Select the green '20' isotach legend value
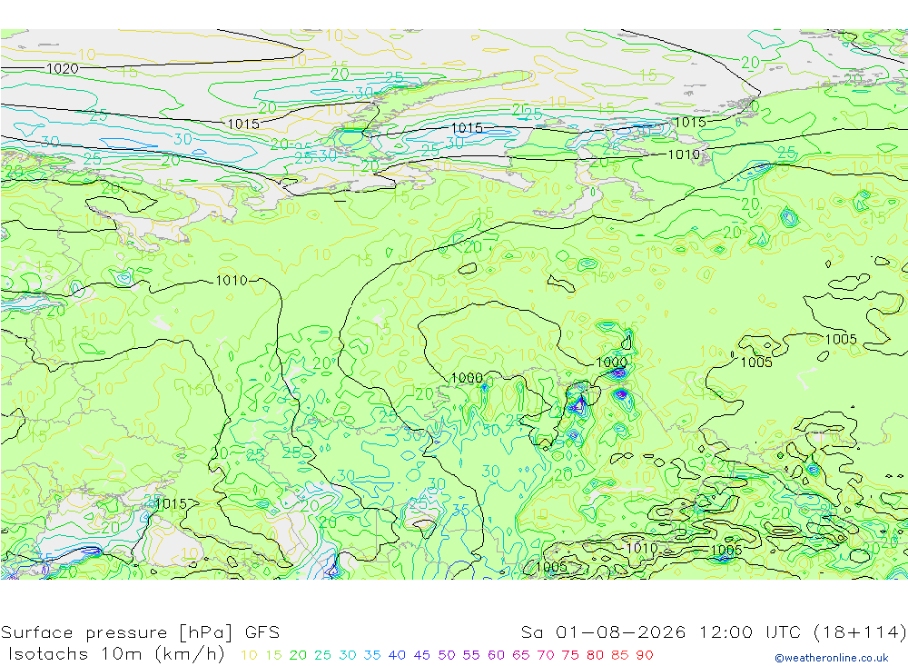Screen dimensions: 908x666 point(298,655)
